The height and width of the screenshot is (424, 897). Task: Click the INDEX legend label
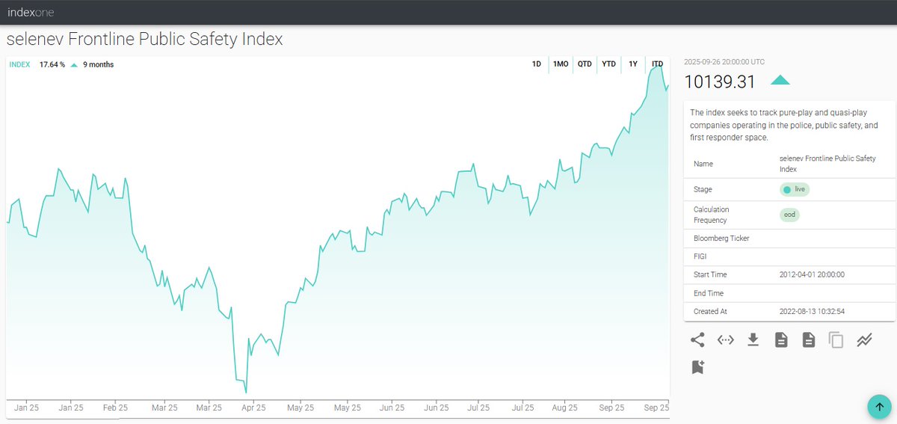point(19,64)
